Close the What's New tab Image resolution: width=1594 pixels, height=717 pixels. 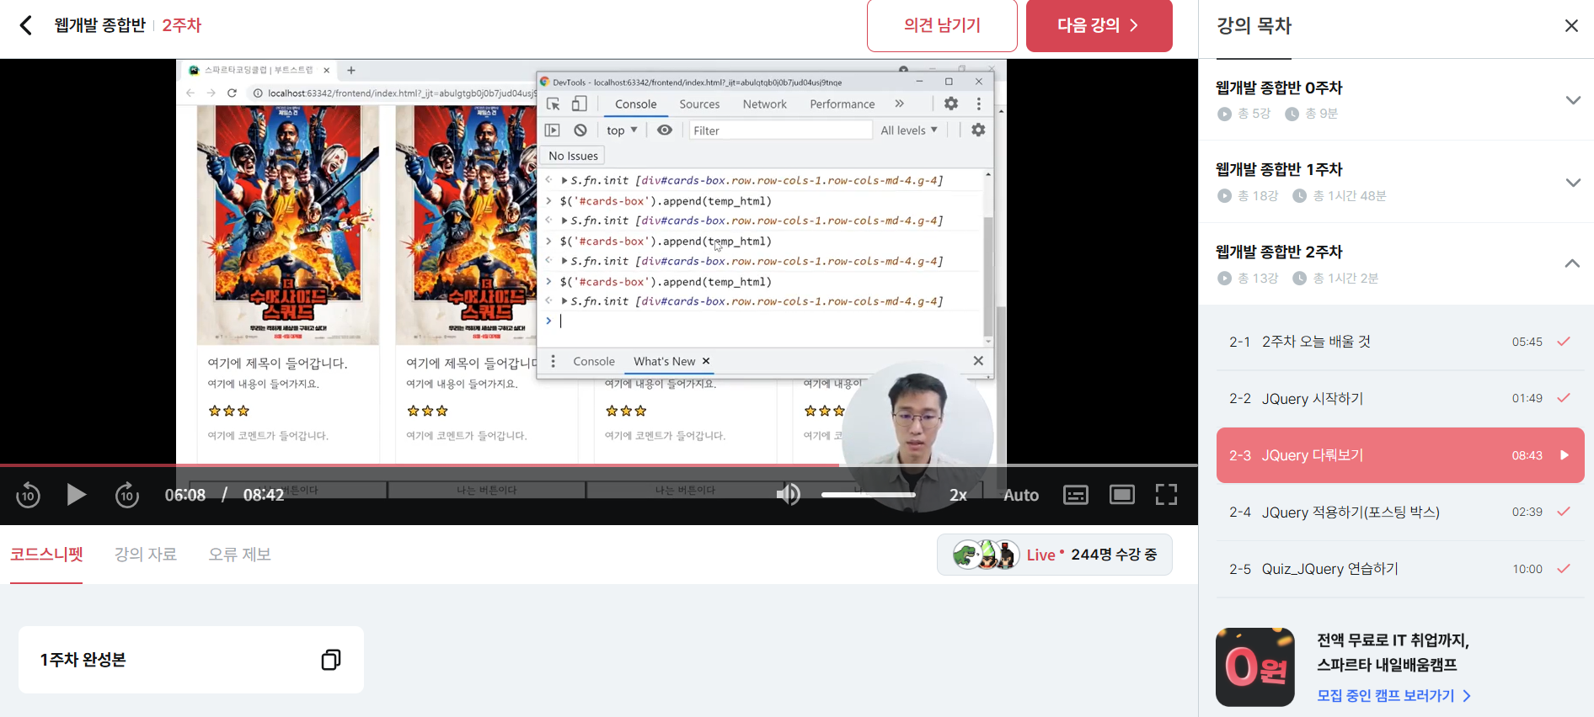pyautogui.click(x=706, y=361)
